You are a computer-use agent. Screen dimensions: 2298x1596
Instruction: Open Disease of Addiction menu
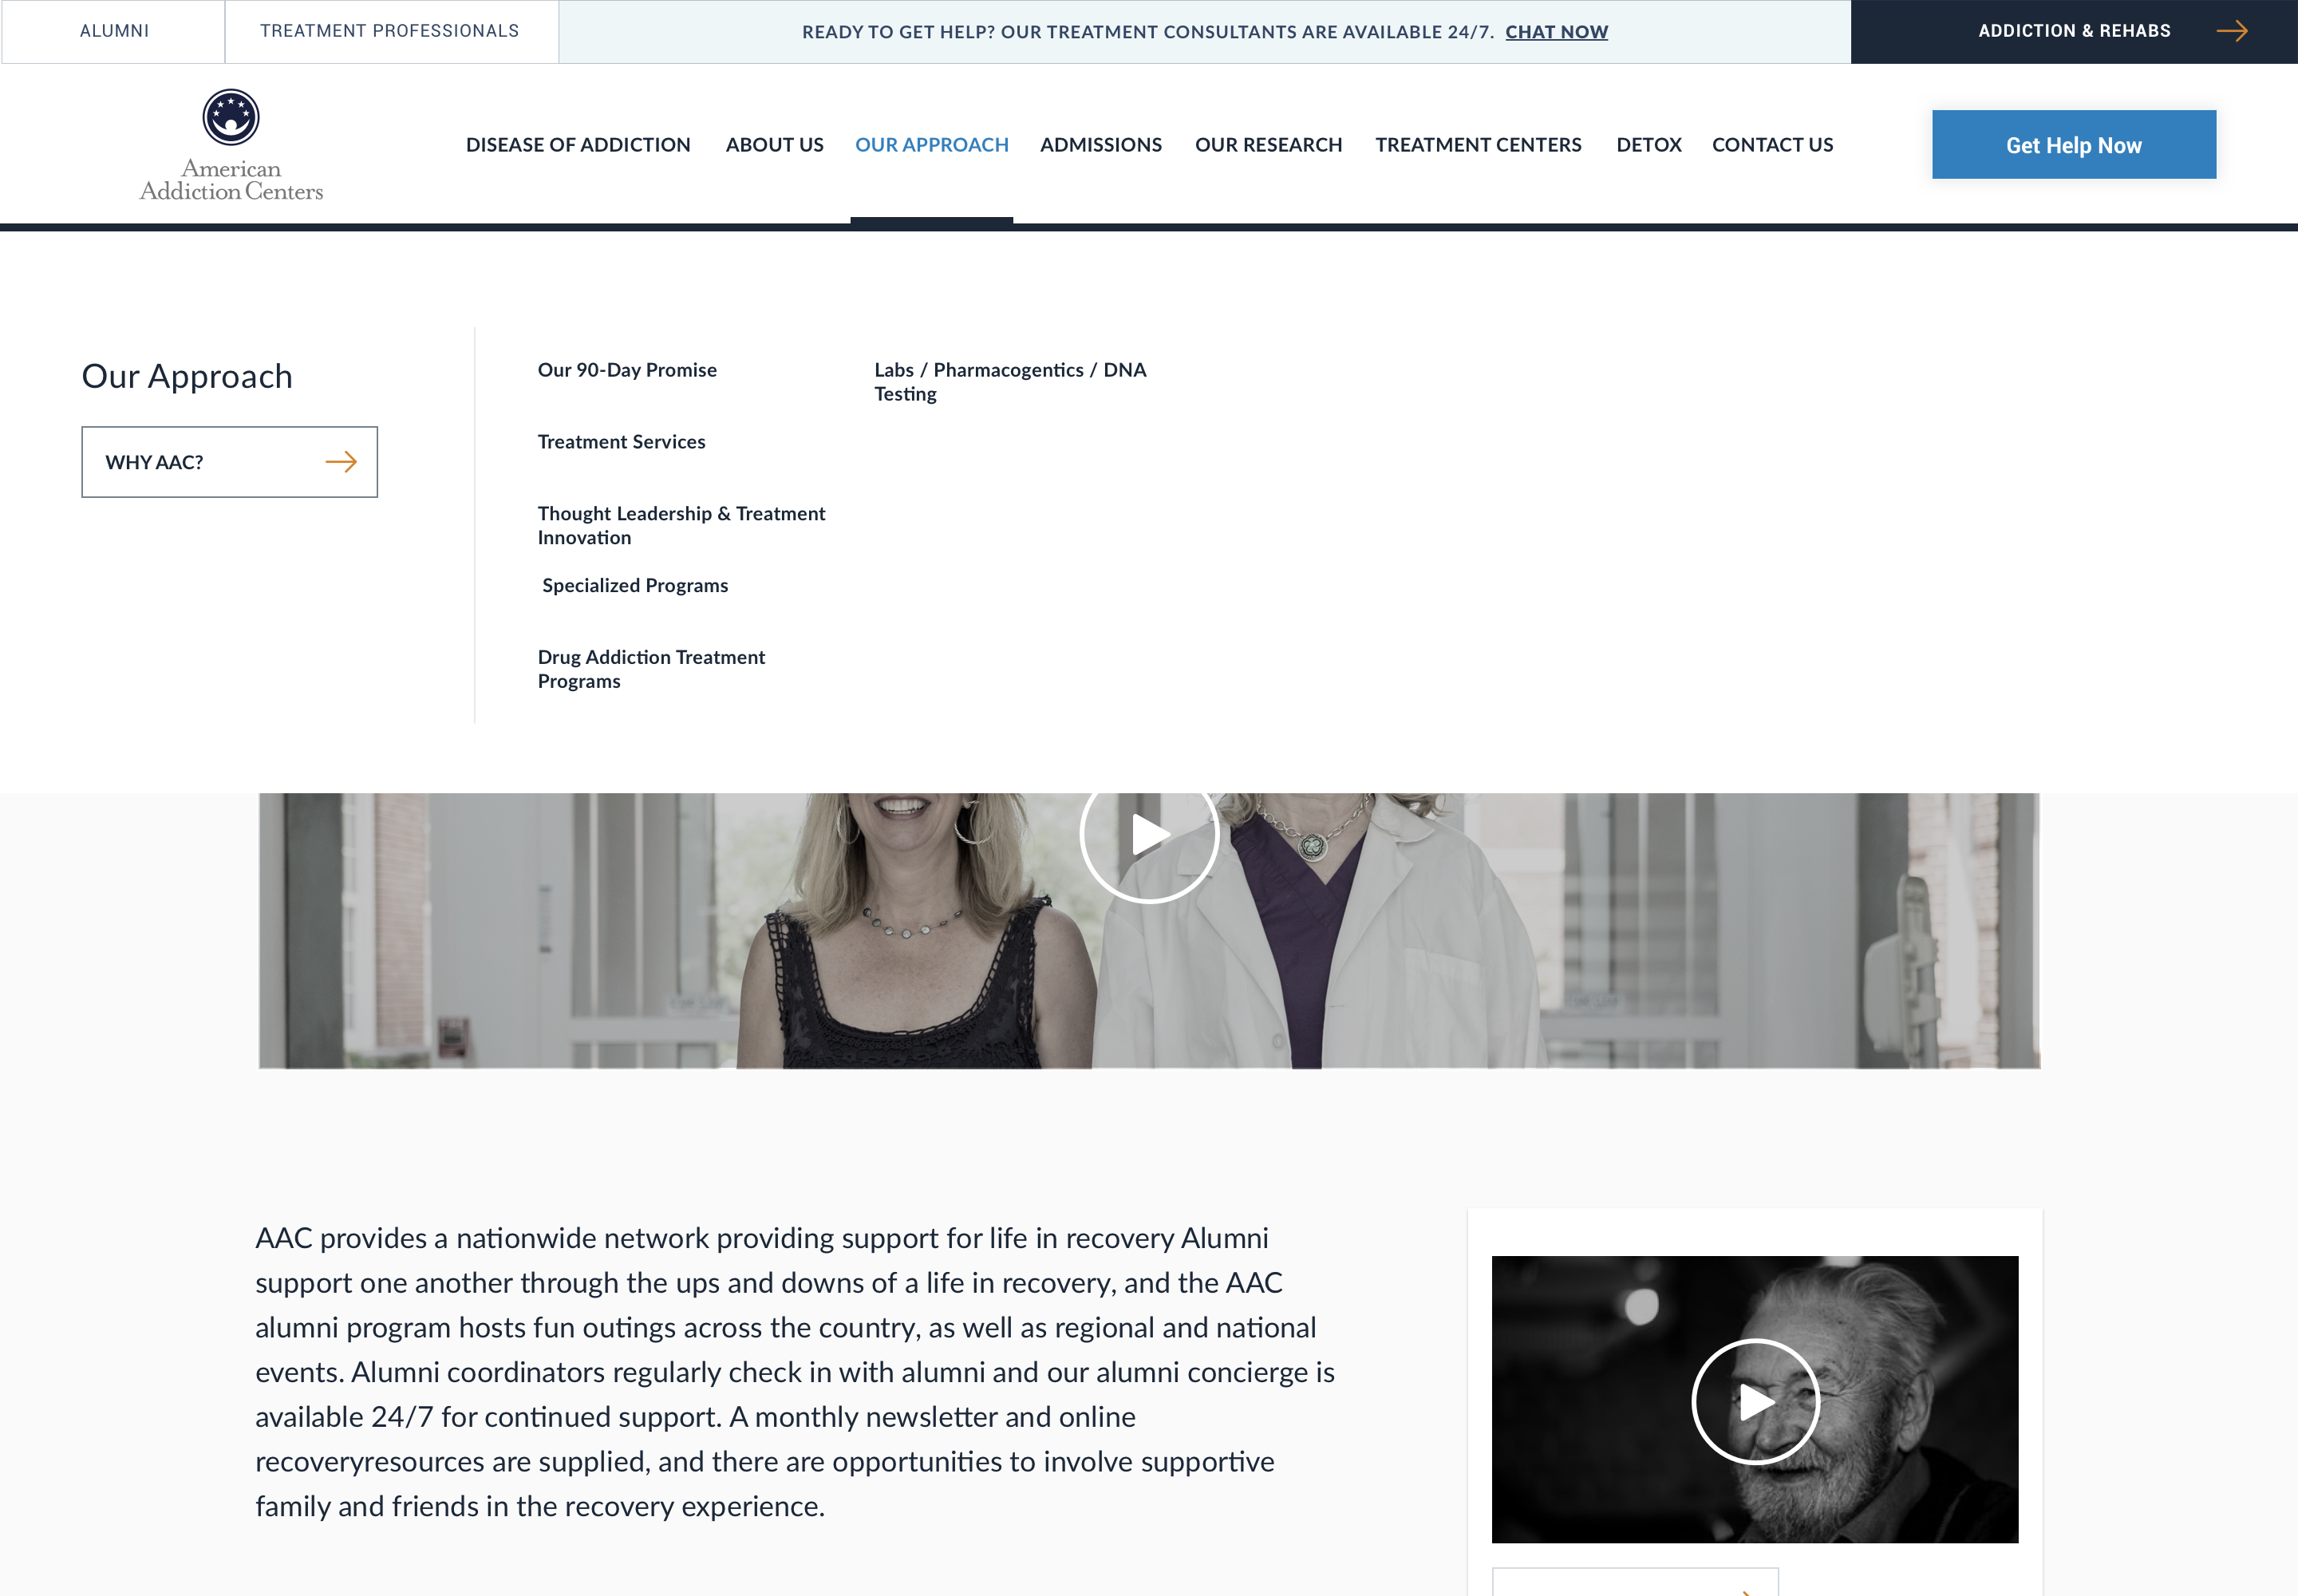(x=578, y=145)
